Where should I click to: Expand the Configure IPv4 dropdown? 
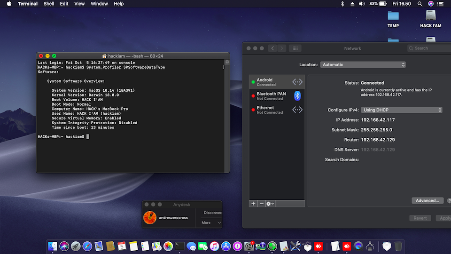click(x=402, y=110)
